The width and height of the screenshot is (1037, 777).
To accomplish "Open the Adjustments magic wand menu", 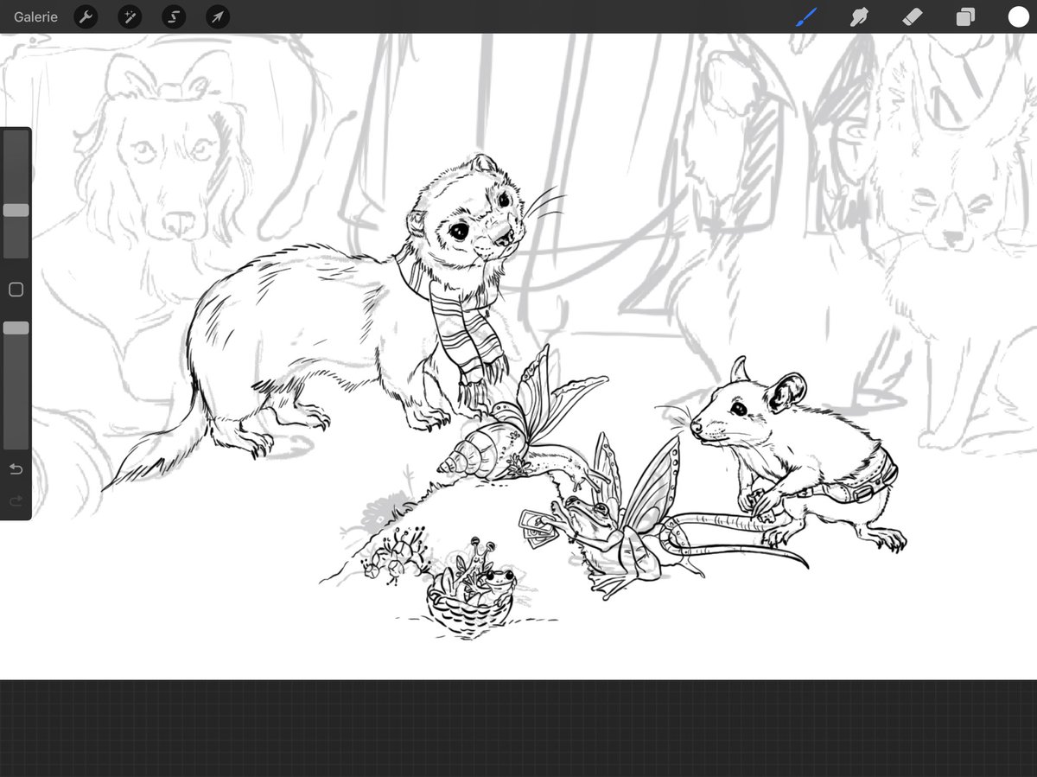I will [x=130, y=16].
